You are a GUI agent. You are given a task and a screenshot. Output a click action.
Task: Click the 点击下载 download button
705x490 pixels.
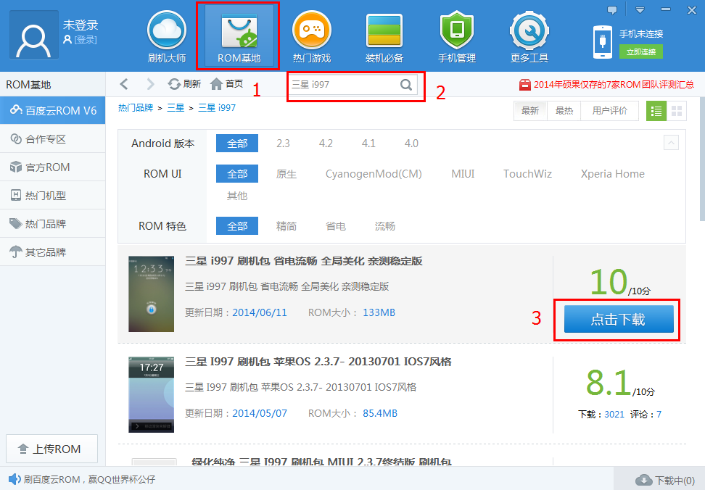[619, 319]
